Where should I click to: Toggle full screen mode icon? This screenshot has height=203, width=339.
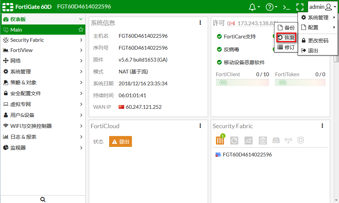click(300, 7)
